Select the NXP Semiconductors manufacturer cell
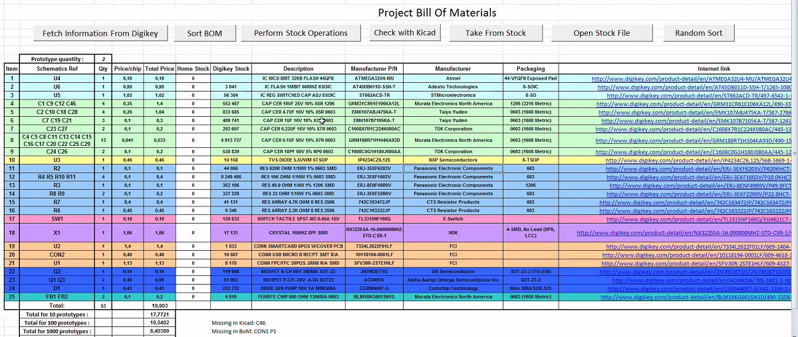The width and height of the screenshot is (798, 337). [x=453, y=161]
